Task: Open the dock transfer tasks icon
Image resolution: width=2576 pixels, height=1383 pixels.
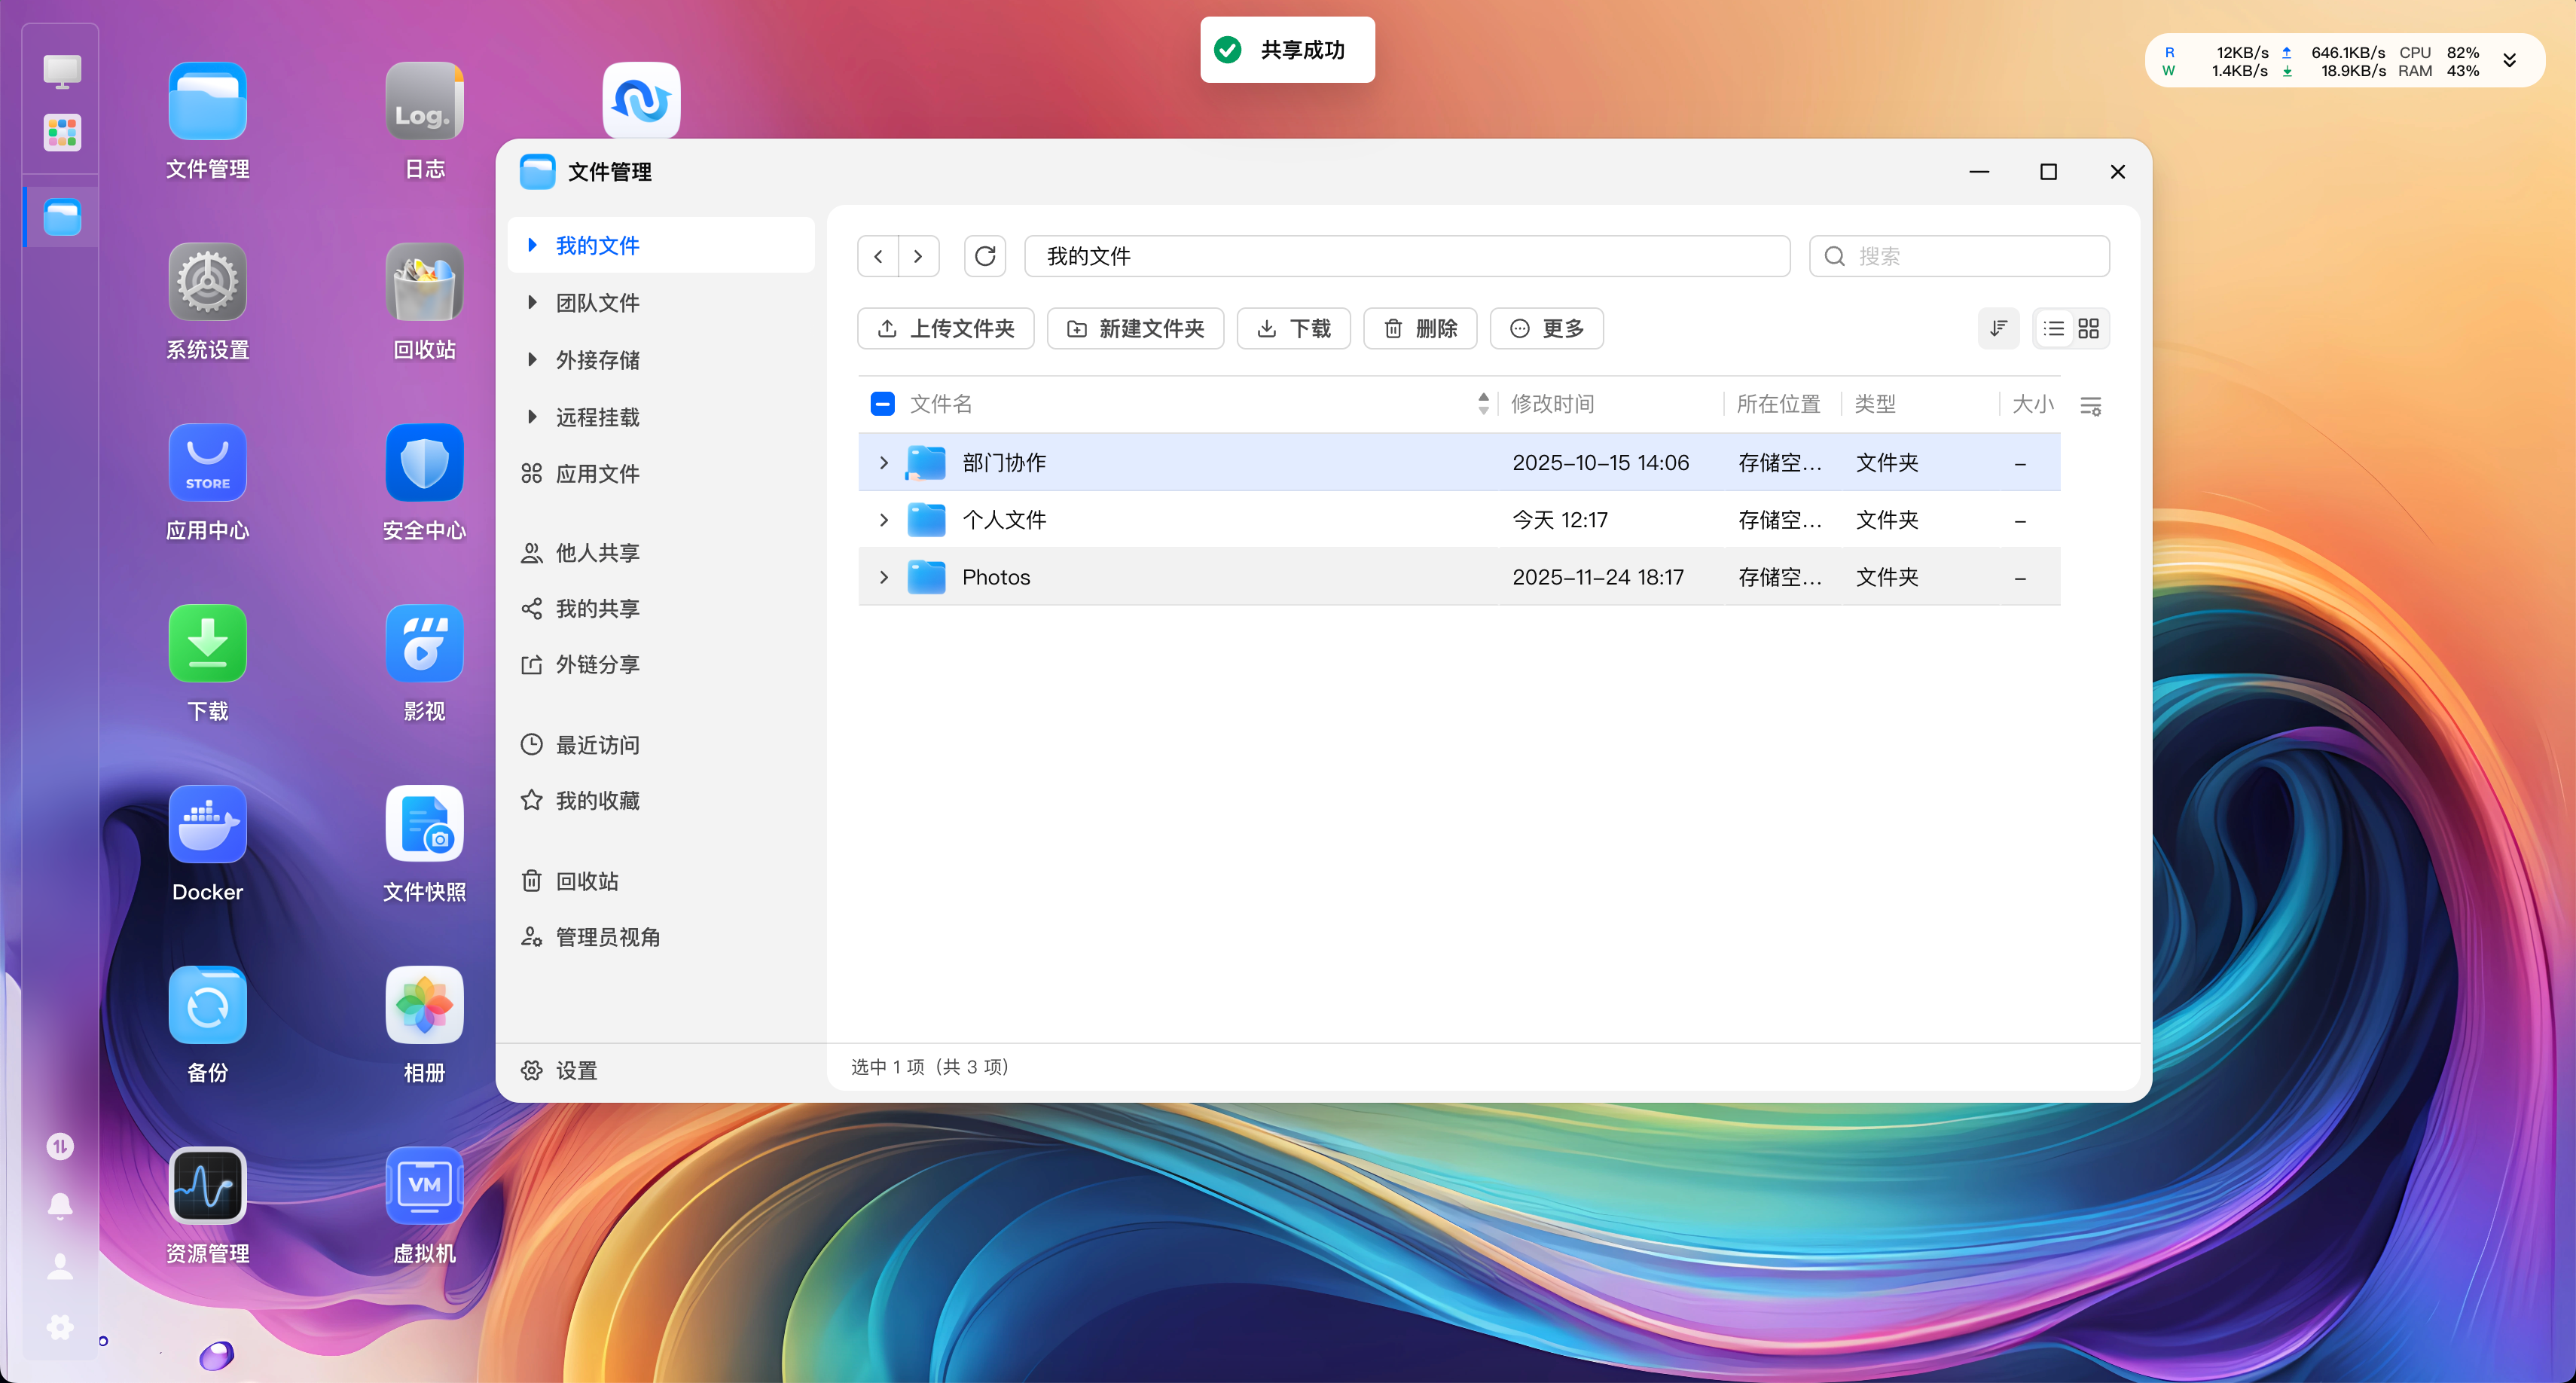Action: 60,1146
